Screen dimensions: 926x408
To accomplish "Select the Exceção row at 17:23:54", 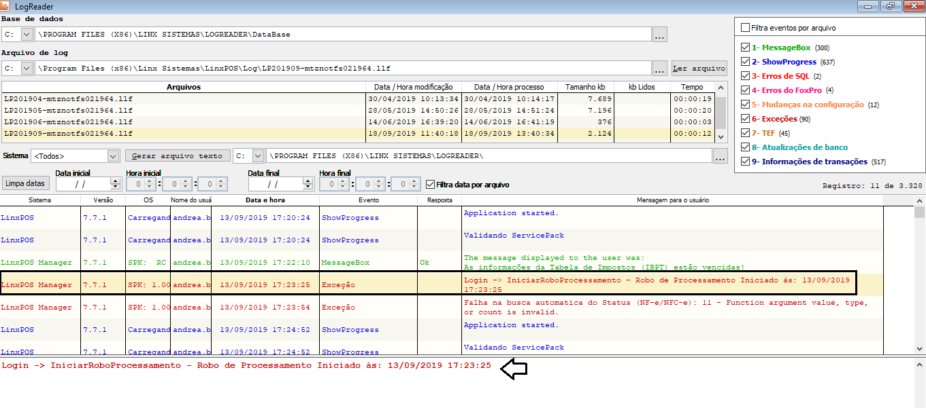I will pos(442,308).
